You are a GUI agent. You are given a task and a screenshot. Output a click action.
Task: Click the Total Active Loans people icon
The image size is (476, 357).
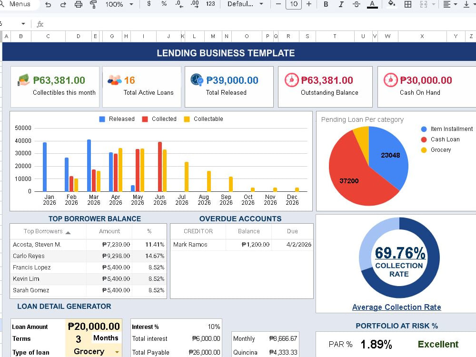point(114,80)
